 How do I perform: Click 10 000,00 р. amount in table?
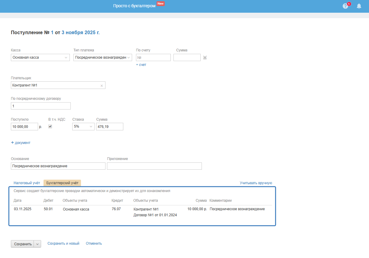[197, 209]
